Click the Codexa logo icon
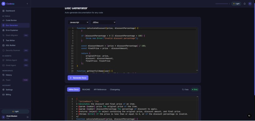This screenshot has width=255, height=121. tap(3, 4)
